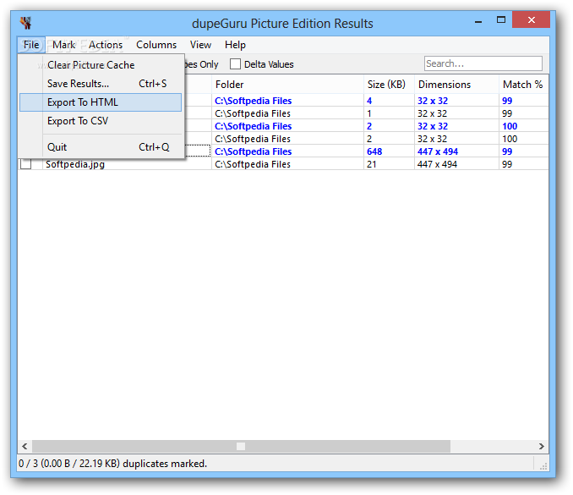Image resolution: width=573 pixels, height=495 pixels.
Task: Sort by the Match % column header
Action: (x=524, y=85)
